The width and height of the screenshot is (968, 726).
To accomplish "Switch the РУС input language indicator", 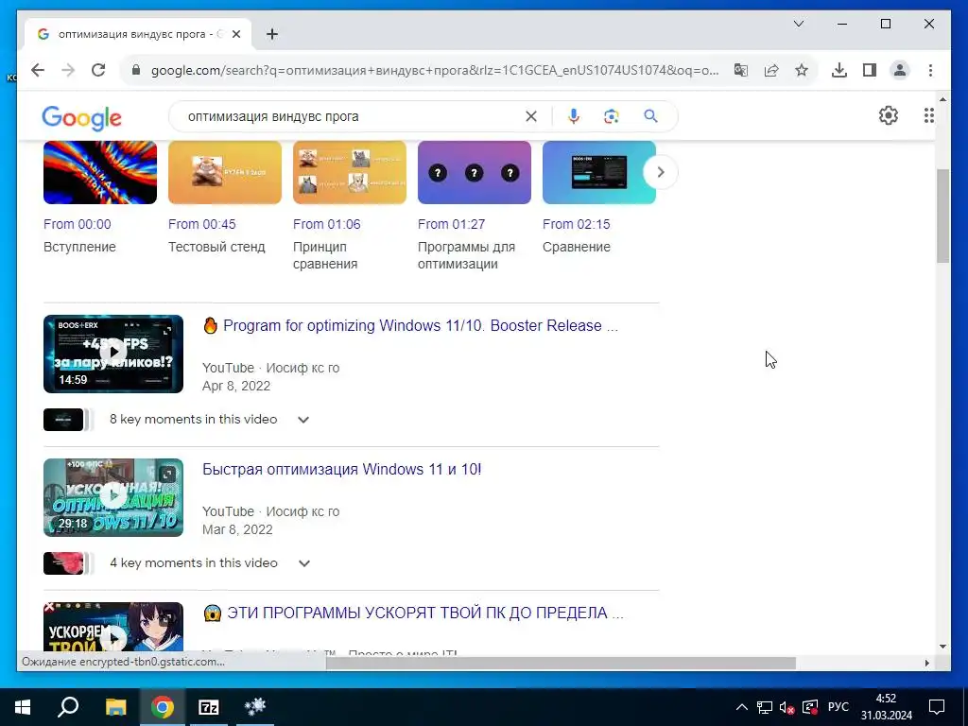I will coord(838,707).
